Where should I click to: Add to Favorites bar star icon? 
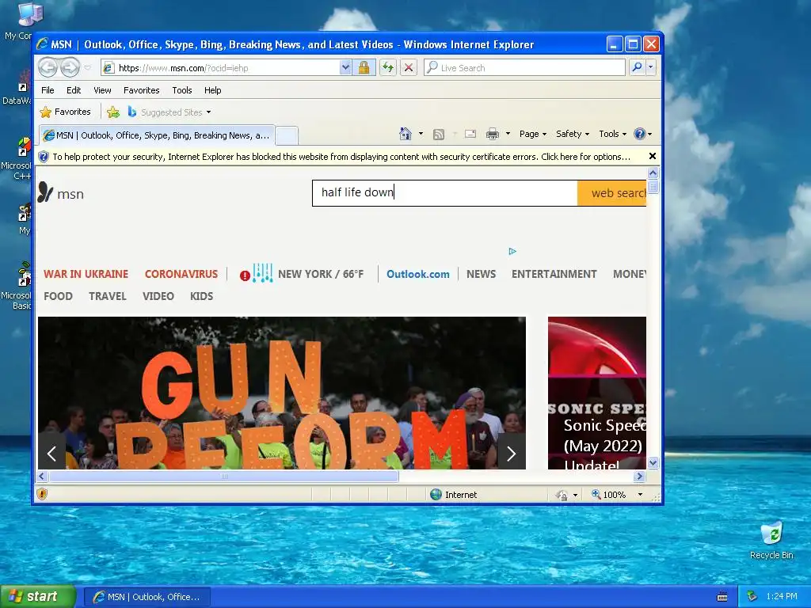click(x=112, y=112)
